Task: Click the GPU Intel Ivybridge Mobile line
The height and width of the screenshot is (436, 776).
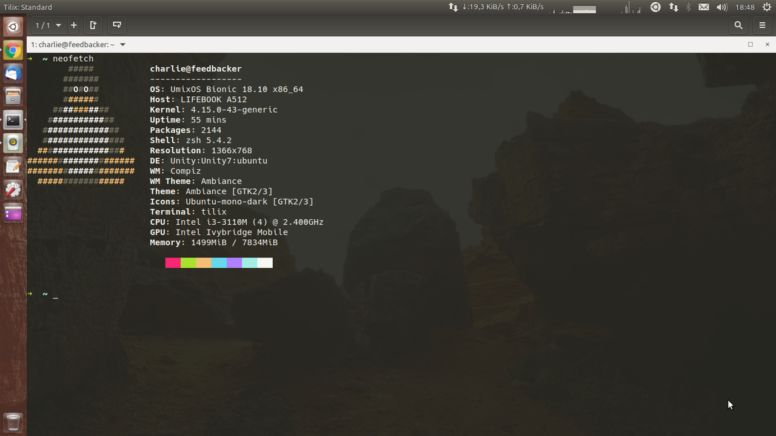Action: pos(219,233)
